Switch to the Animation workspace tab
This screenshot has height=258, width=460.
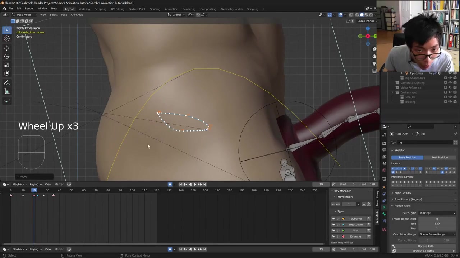(171, 9)
